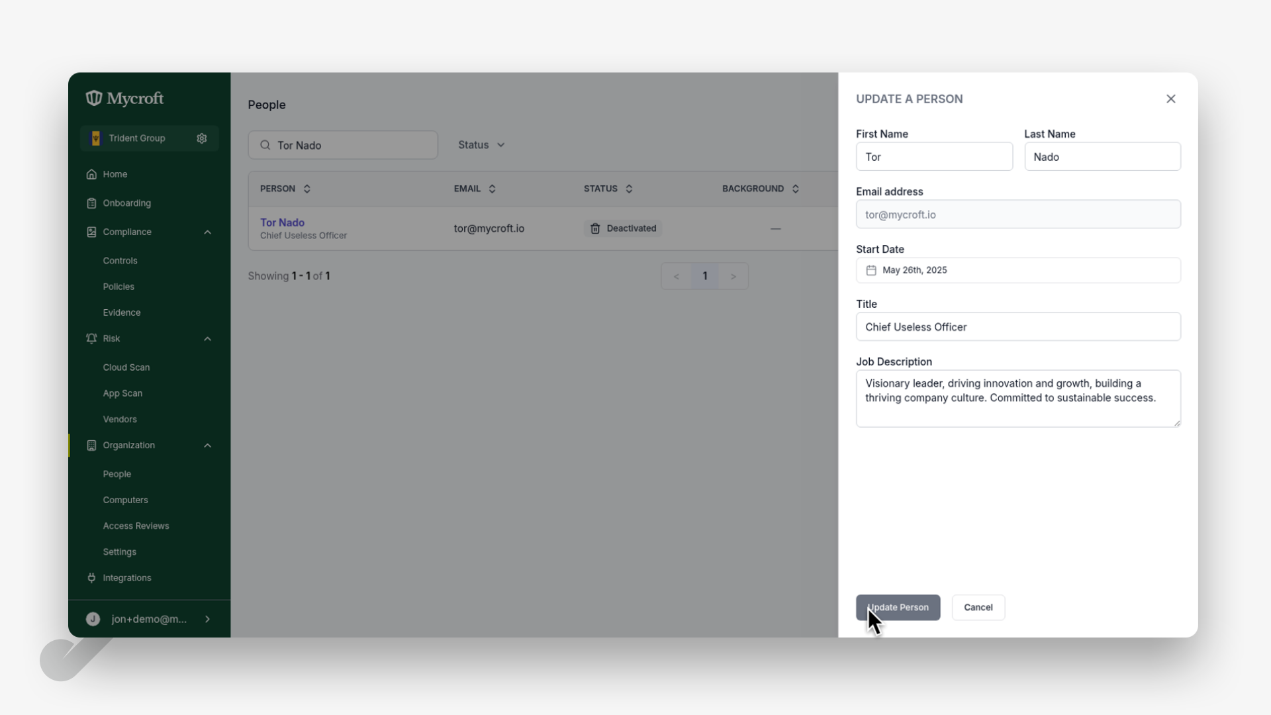Image resolution: width=1271 pixels, height=715 pixels.
Task: Click the Update Person button
Action: coord(898,607)
